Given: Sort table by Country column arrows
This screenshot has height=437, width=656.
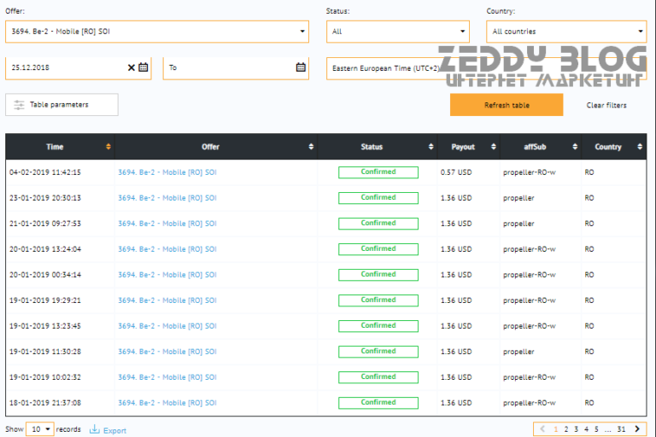Looking at the screenshot, I should [640, 146].
